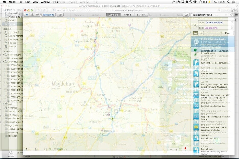Click the exit 8 onto B187 step icon
Screen dimensions: 239x159
(x=196, y=127)
